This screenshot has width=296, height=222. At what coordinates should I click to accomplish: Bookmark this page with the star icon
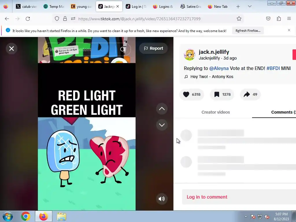239,18
